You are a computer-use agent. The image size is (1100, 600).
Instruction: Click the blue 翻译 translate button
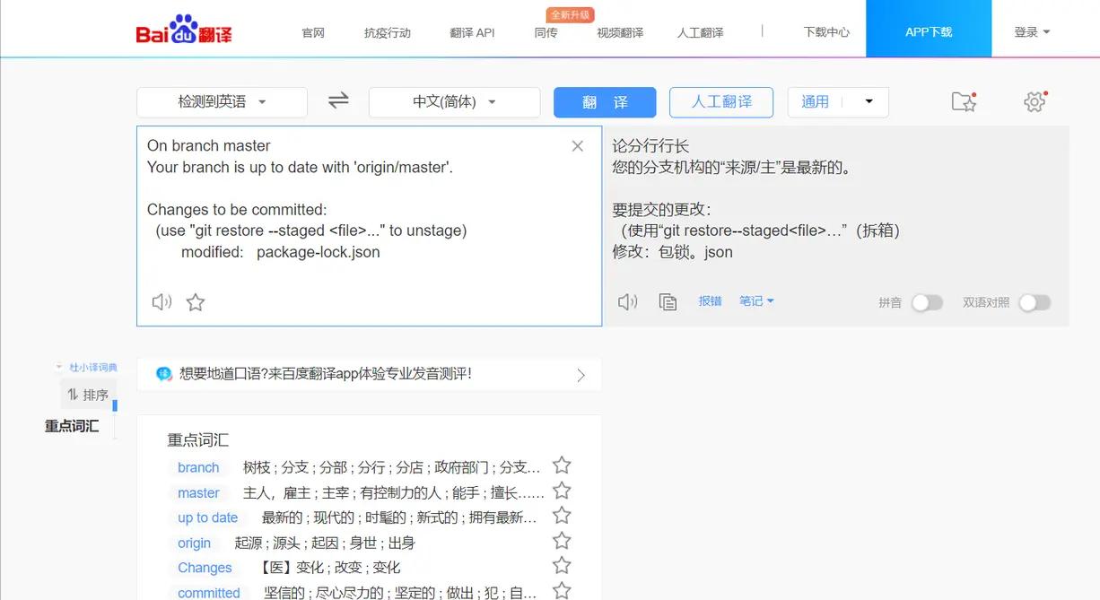click(x=605, y=102)
